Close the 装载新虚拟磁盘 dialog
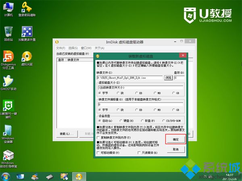242x181 pixels. point(183,55)
